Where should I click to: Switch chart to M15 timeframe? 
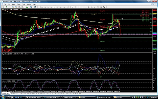(x=48, y=7)
